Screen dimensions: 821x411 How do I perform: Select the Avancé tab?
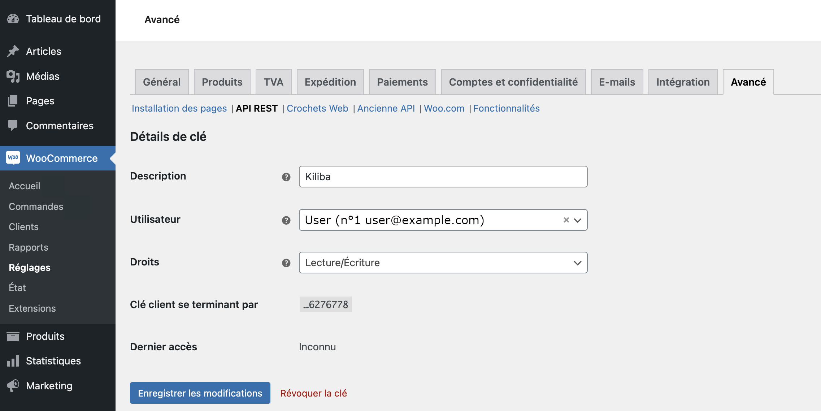[x=748, y=82]
